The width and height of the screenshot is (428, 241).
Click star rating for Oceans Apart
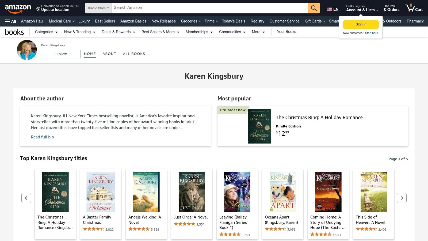coord(276,229)
